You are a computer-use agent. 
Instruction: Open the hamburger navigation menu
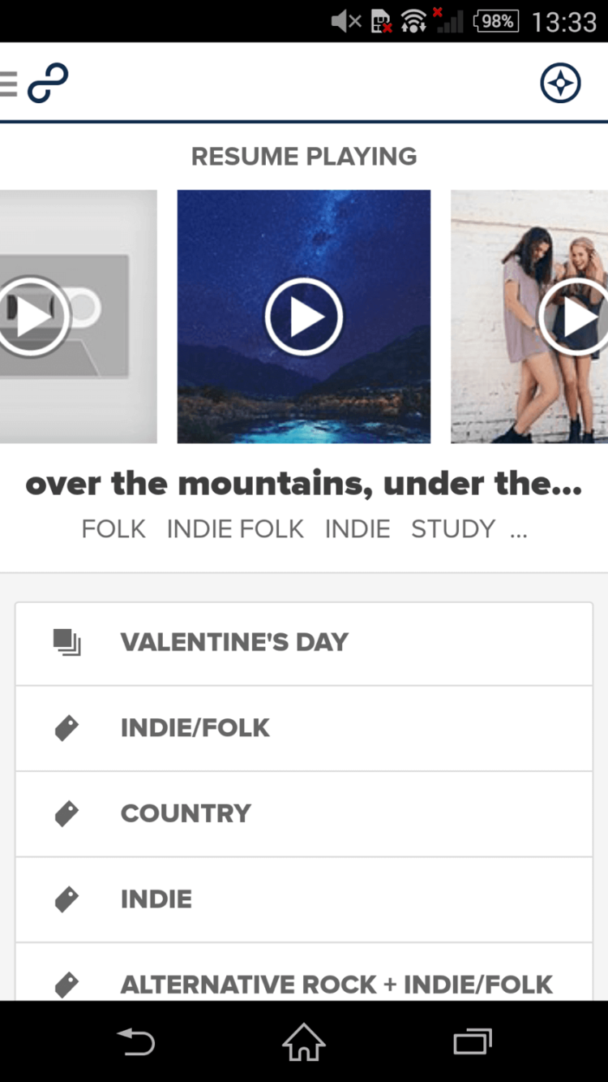(8, 83)
